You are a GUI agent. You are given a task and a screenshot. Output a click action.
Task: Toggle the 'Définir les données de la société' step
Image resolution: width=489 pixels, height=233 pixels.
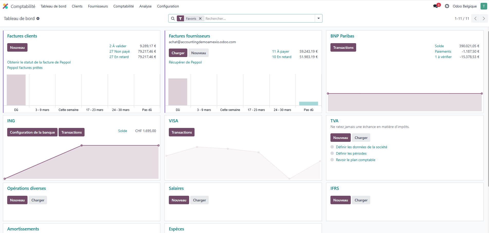point(332,147)
